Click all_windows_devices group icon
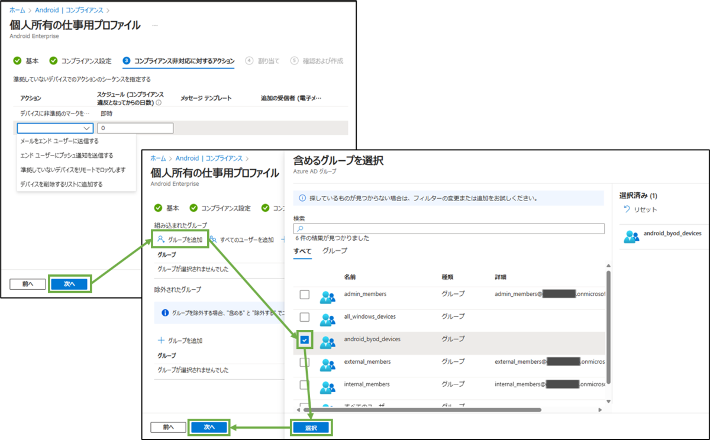Image resolution: width=710 pixels, height=440 pixels. coord(327,319)
